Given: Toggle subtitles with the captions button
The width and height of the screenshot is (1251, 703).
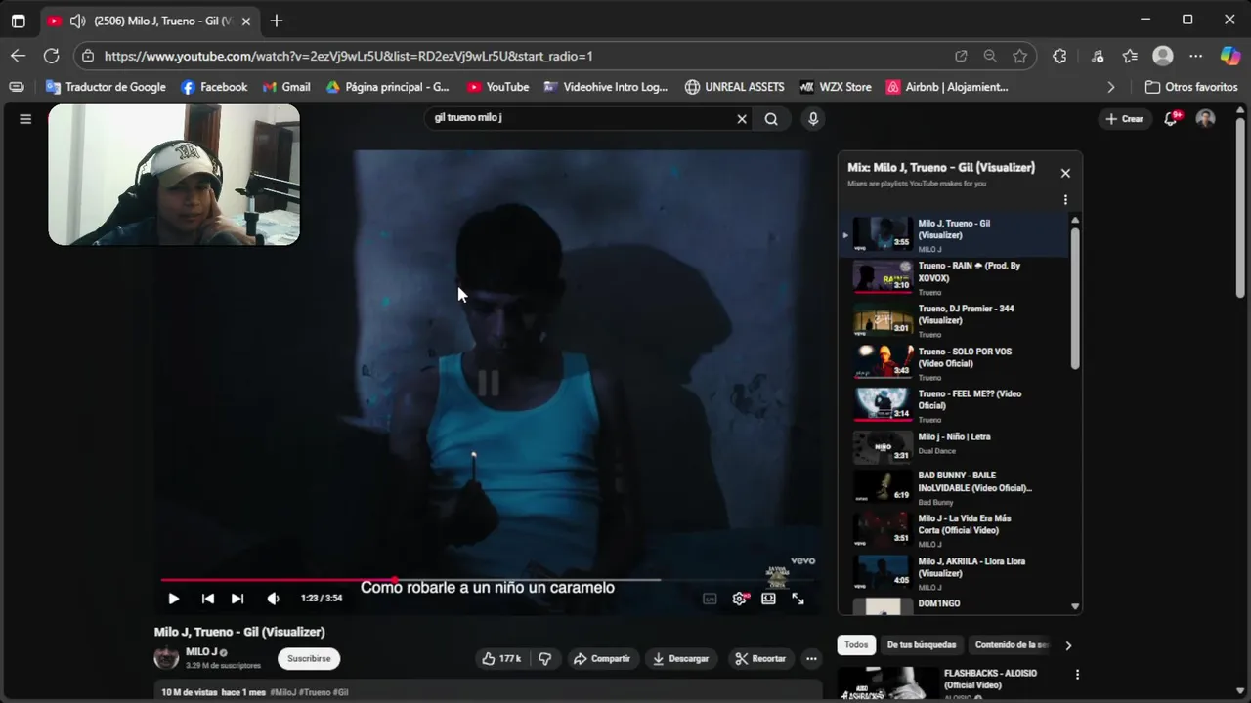Looking at the screenshot, I should click(x=711, y=599).
